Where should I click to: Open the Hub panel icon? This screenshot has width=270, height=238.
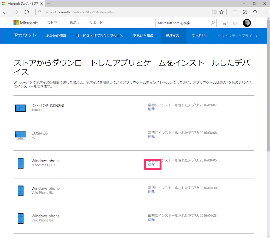(235, 12)
